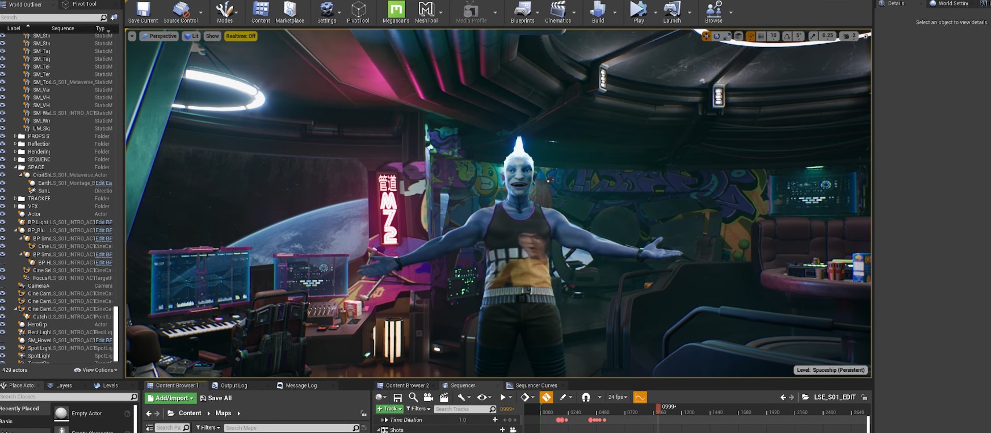
Task: Open the Sequencer curve editor icon
Action: (x=640, y=397)
